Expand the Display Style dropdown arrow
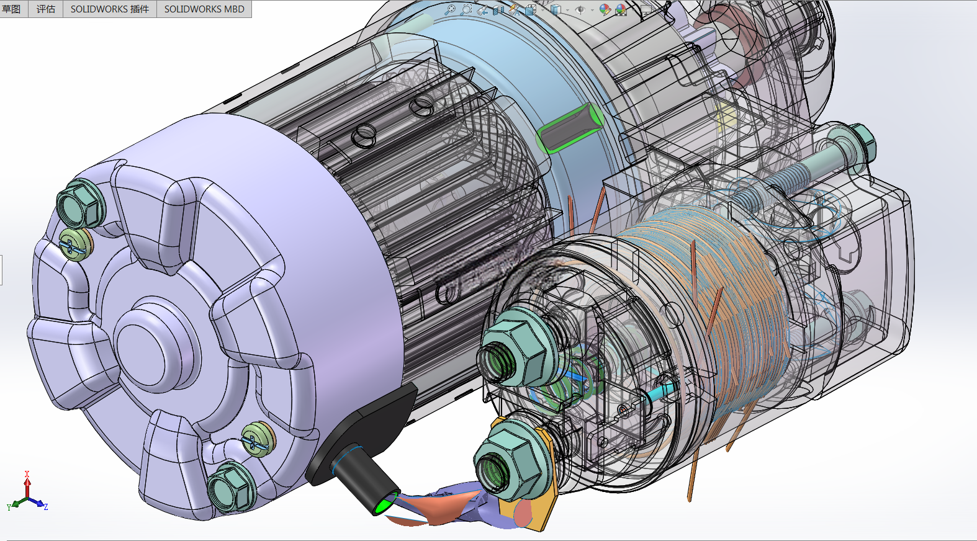The height and width of the screenshot is (541, 977). coord(567,10)
